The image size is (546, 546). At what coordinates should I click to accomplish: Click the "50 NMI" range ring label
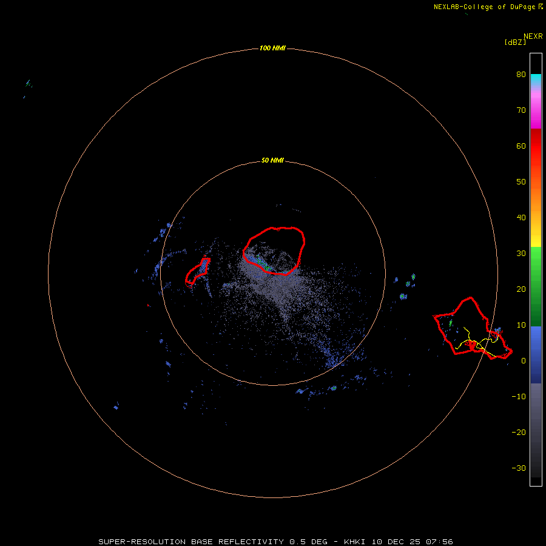(272, 160)
